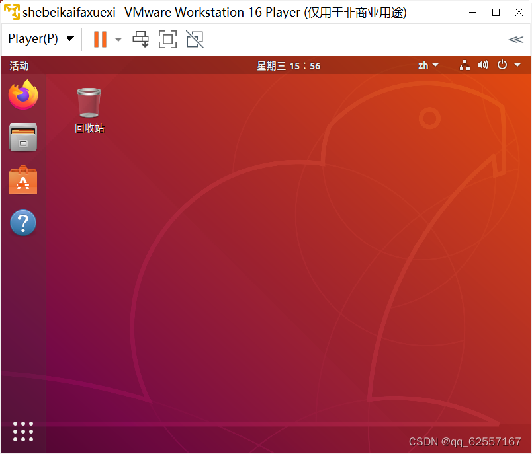Open the clock showing 星期三 15:56
532x454 pixels.
(288, 65)
